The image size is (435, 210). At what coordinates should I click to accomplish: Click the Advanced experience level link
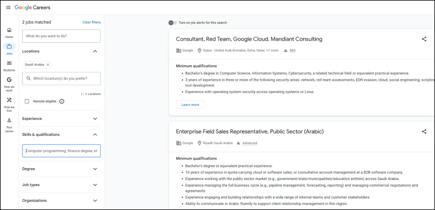[250, 143]
